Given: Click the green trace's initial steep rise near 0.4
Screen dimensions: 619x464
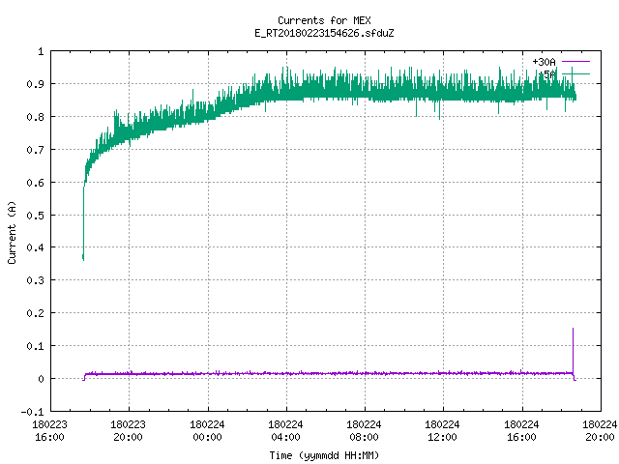Looking at the screenshot, I should click(x=83, y=223).
